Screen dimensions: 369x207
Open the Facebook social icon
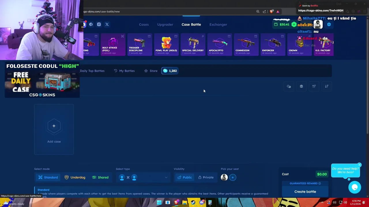[91, 24]
